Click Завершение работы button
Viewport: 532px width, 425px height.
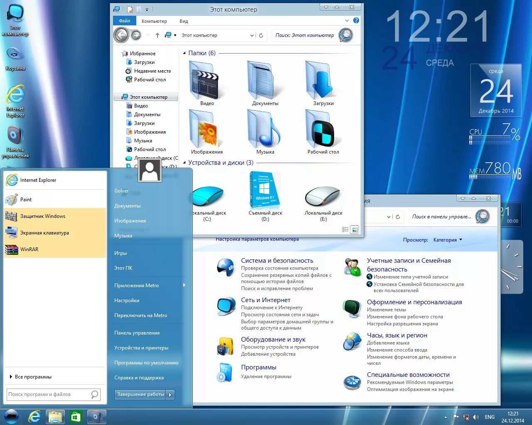[x=140, y=395]
